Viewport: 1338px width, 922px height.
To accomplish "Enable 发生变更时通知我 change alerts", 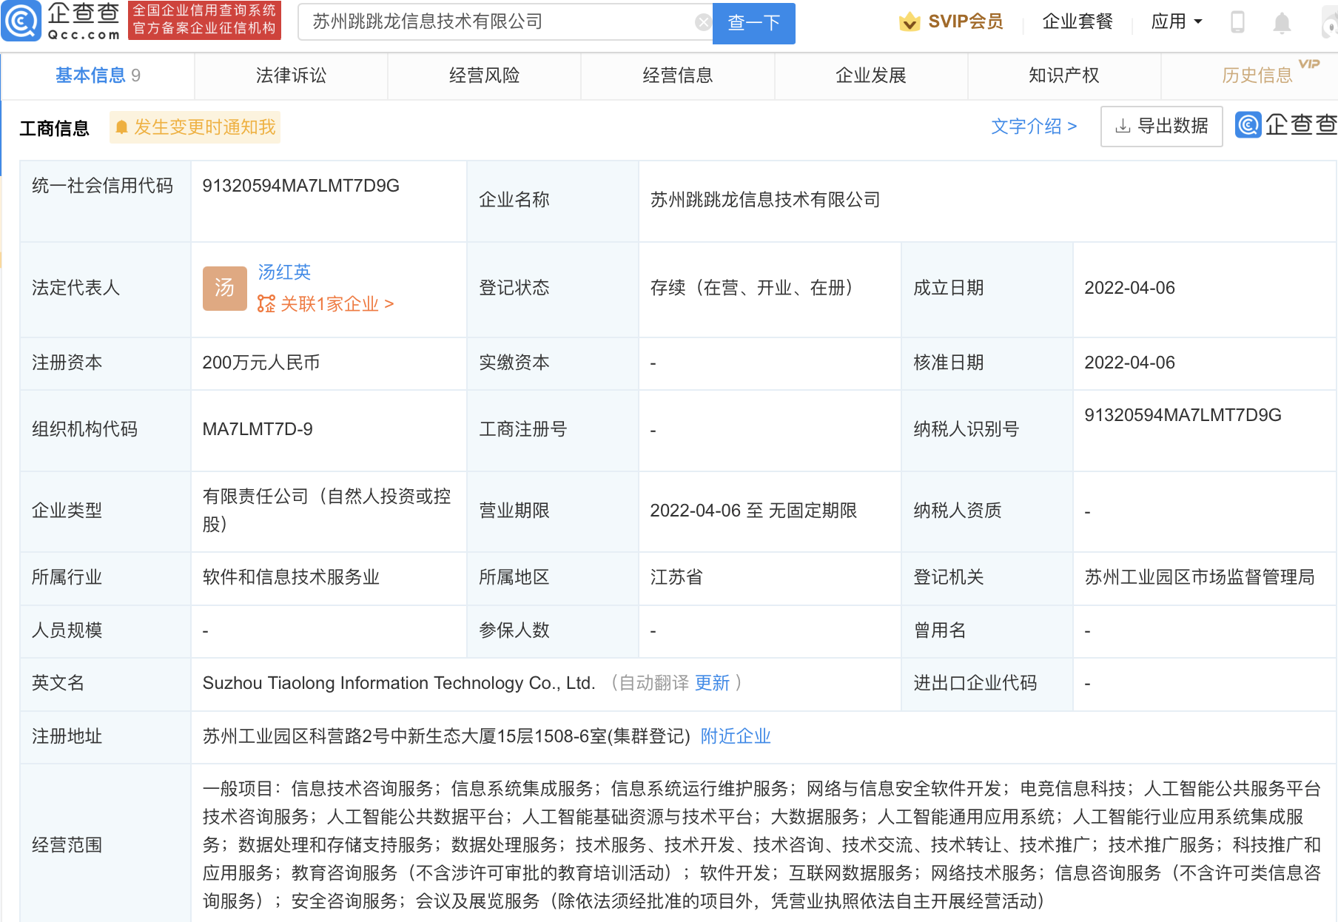I will (x=195, y=127).
